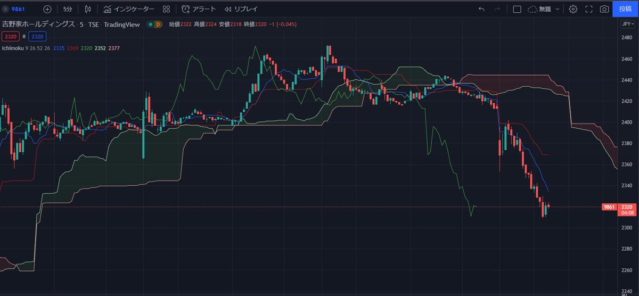Screen dimensions: 639x296
Task: Toggle fullscreen mode icon
Action: coord(589,9)
